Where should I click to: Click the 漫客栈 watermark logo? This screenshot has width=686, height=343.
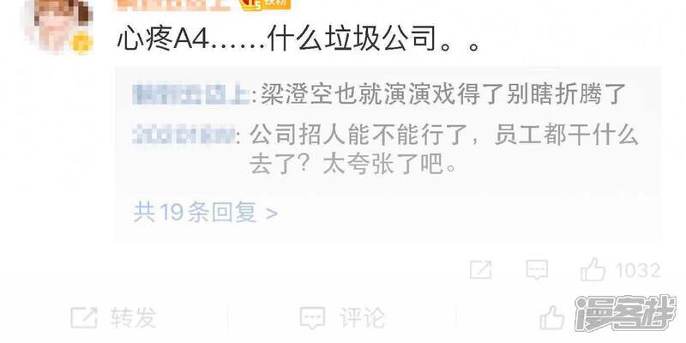pyautogui.click(x=626, y=313)
